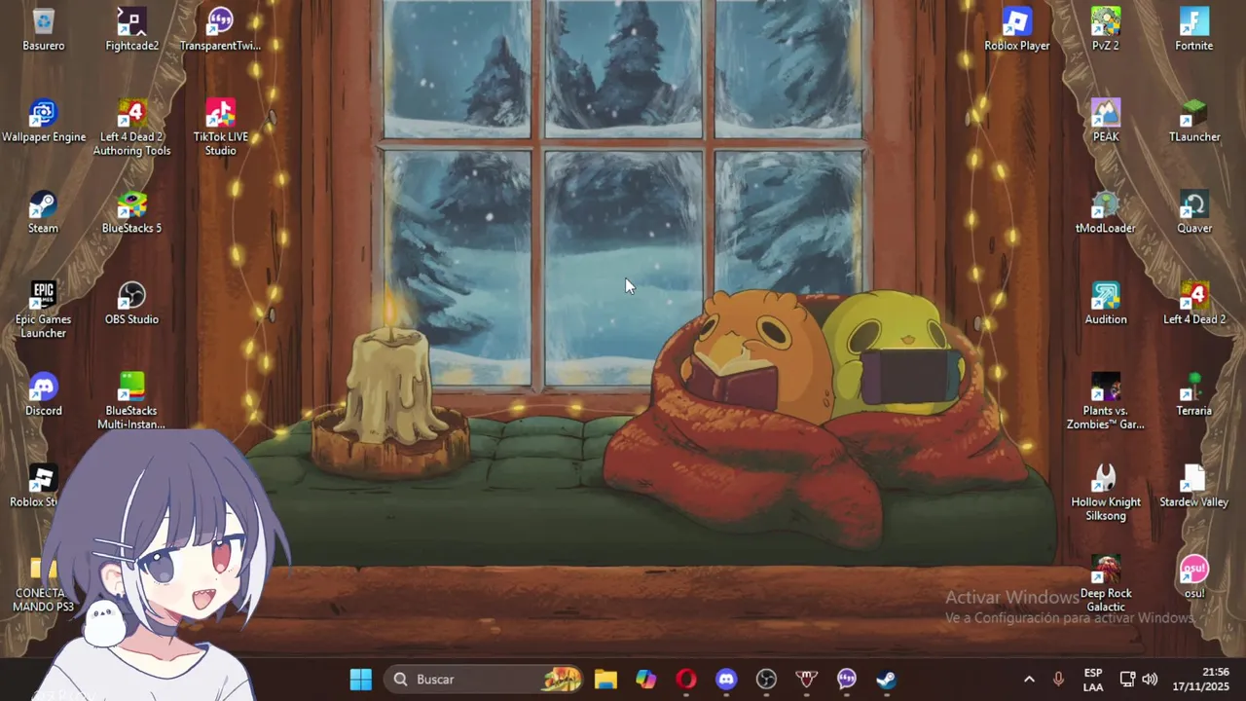Switch to Steam in the taskbar
The width and height of the screenshot is (1246, 701).
coord(886,679)
